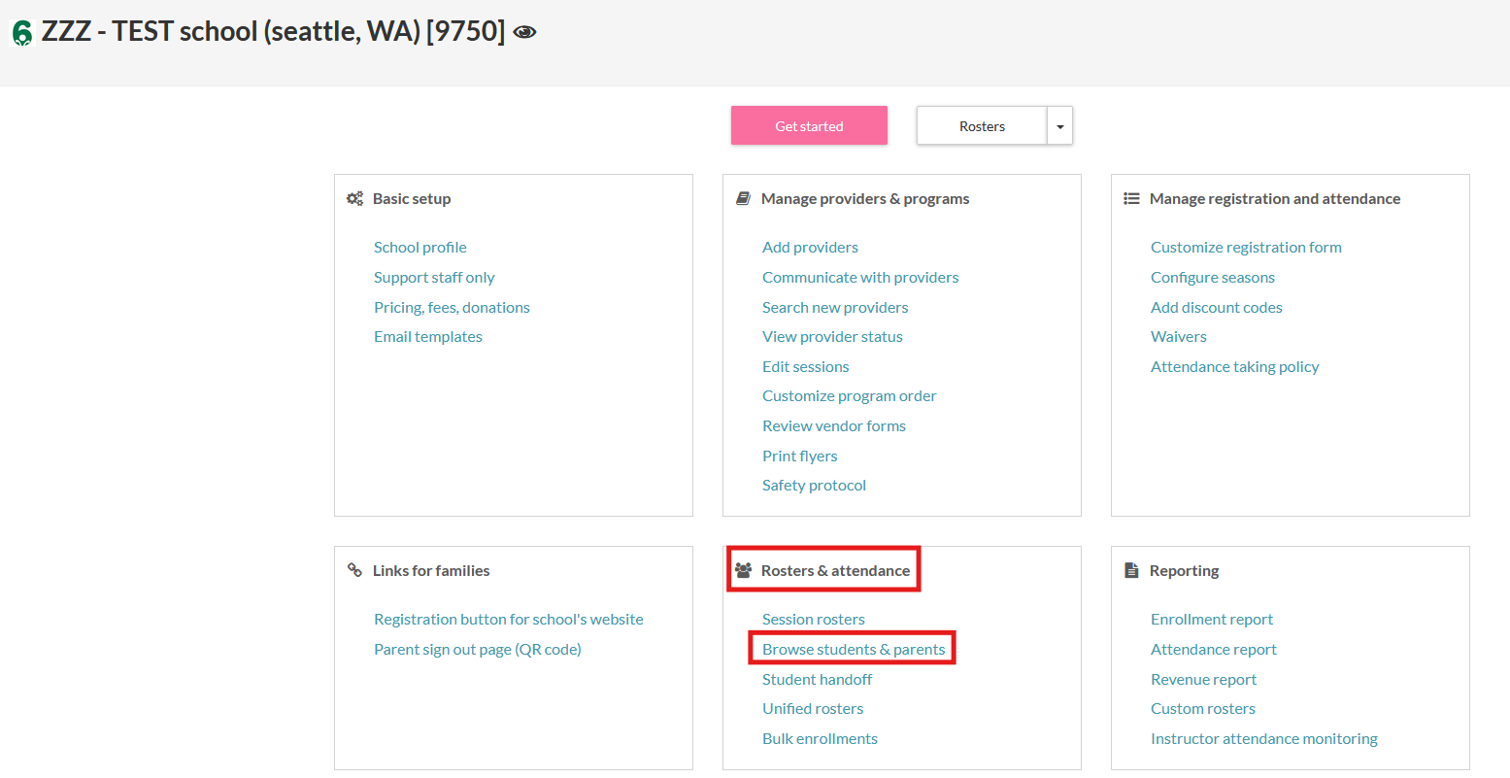Open Customize registration form link

point(1246,247)
